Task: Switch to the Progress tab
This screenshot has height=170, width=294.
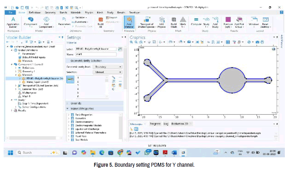Action: [155, 124]
